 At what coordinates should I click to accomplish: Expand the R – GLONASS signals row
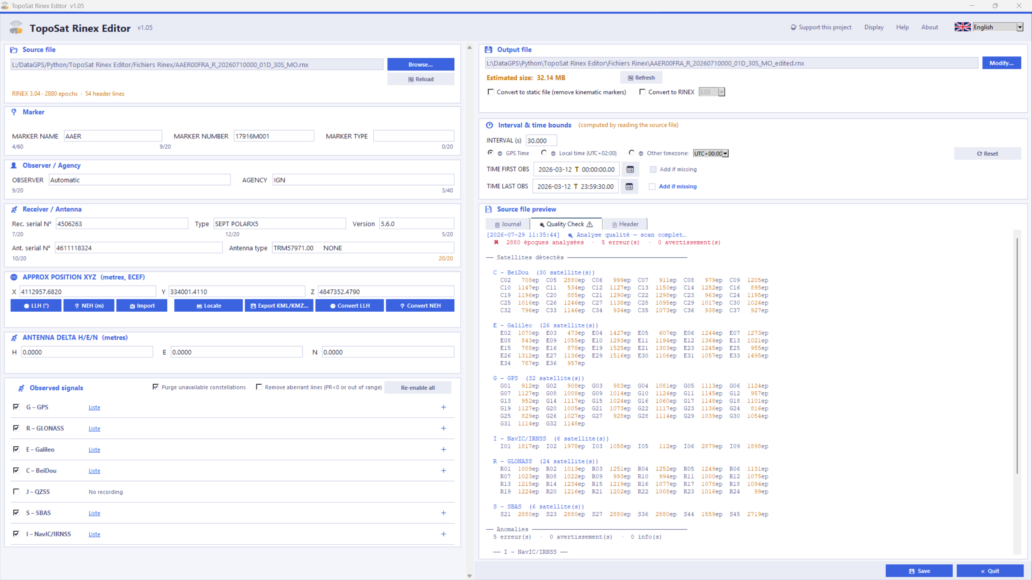(443, 428)
